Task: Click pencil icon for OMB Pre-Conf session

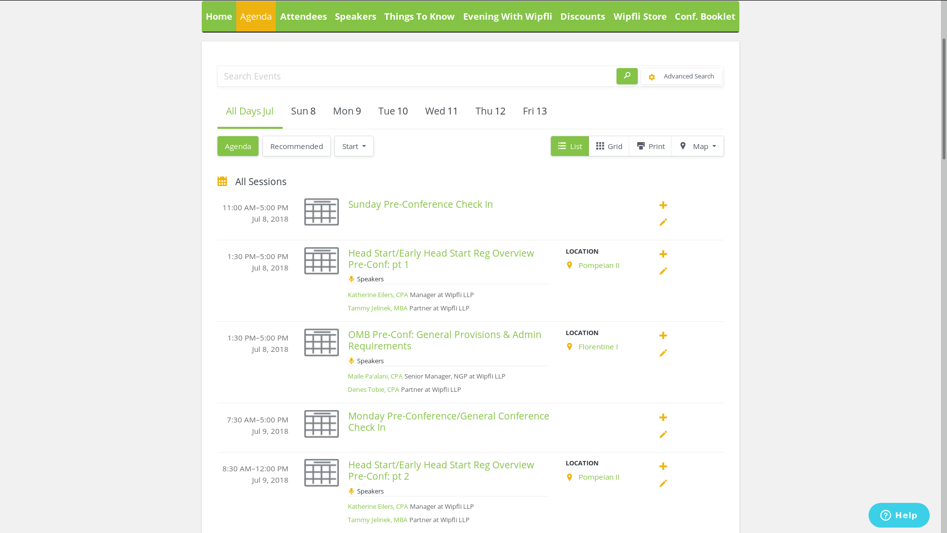Action: coord(663,353)
